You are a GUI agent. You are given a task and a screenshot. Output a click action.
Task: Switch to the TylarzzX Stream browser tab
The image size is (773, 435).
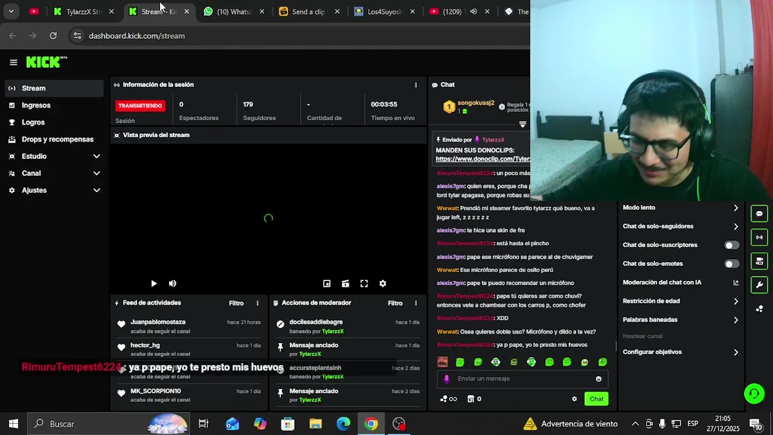(x=83, y=11)
